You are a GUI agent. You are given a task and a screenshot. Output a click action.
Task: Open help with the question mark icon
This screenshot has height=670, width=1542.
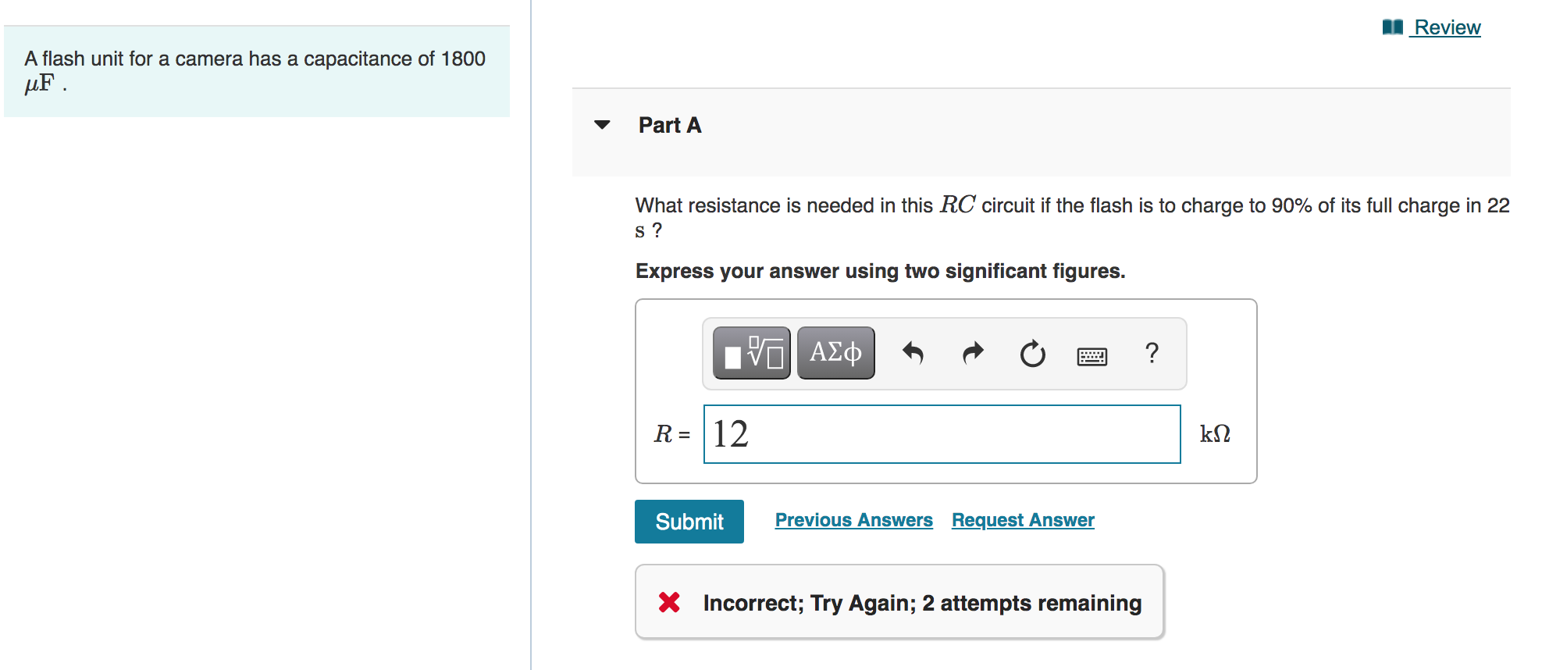click(x=1152, y=353)
